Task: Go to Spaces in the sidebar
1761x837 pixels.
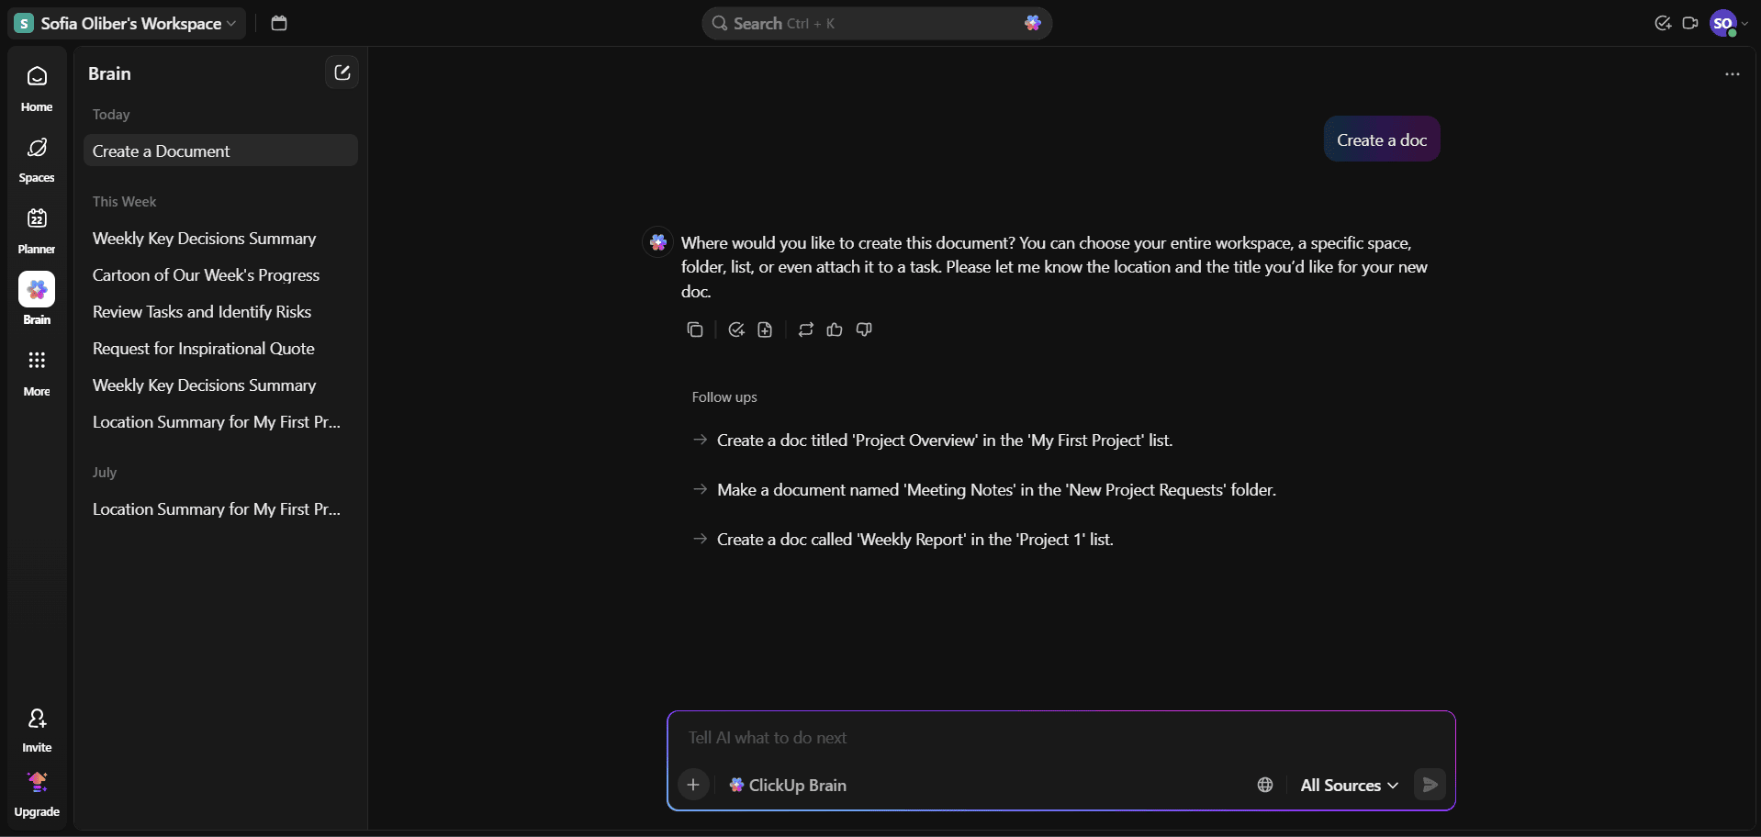Action: click(37, 159)
